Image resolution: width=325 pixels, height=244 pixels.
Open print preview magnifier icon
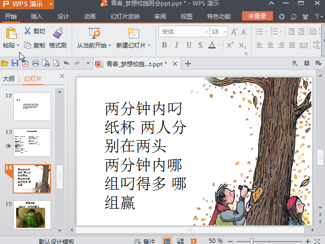pos(56,63)
